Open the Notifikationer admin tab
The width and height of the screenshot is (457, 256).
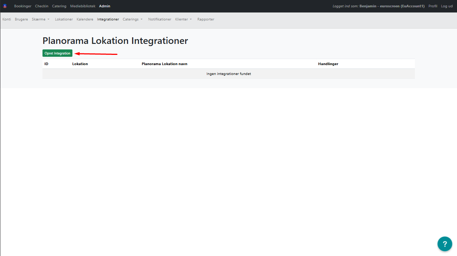click(160, 19)
